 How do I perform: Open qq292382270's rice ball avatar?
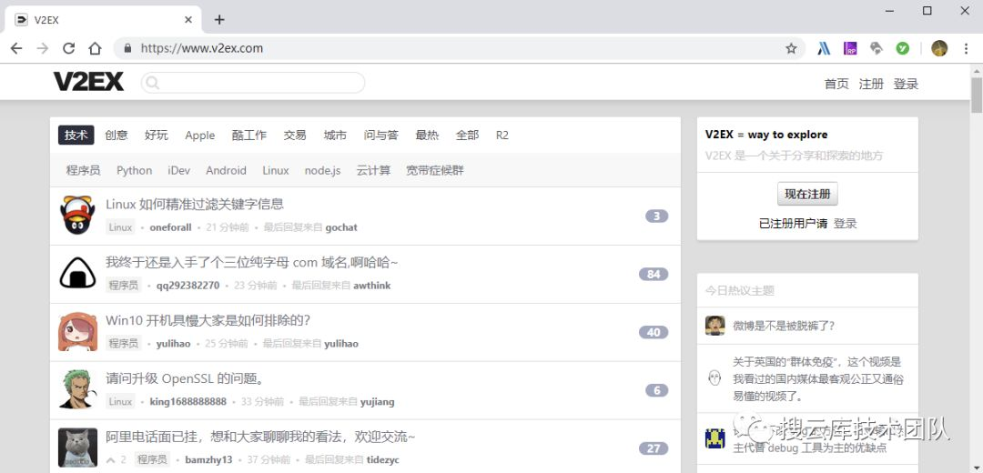tap(77, 274)
